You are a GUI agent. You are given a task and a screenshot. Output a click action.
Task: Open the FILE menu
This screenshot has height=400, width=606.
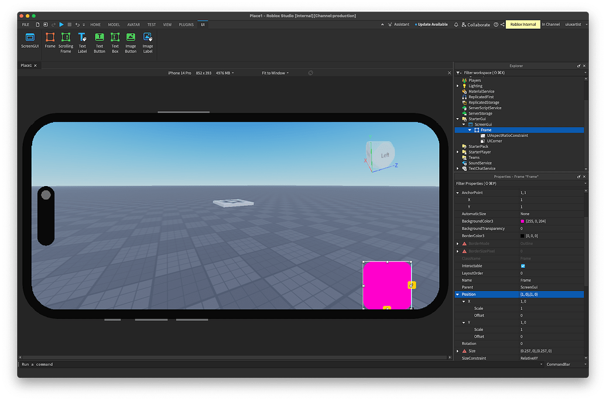click(x=25, y=25)
